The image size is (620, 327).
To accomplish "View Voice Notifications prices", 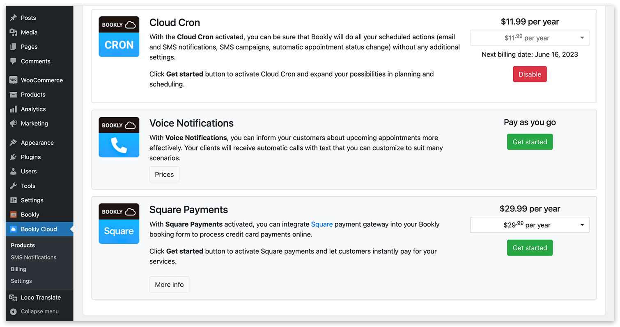I will pyautogui.click(x=164, y=174).
